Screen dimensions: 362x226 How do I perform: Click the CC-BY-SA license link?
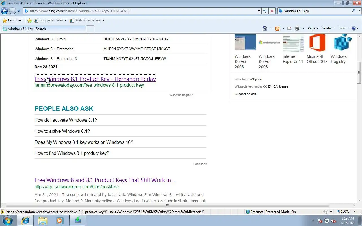(x=275, y=86)
